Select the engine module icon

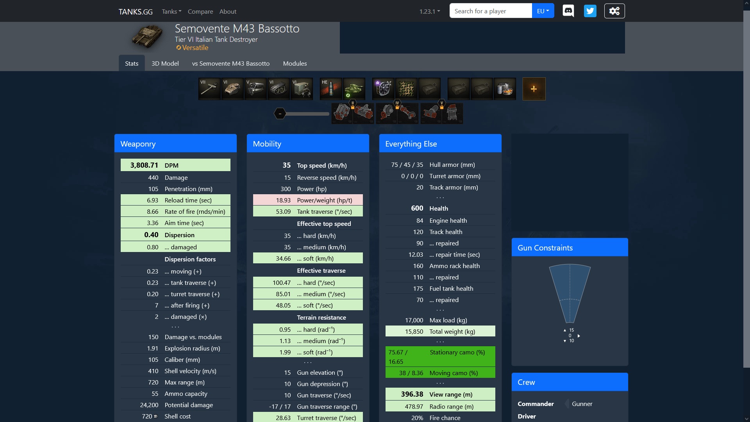(x=255, y=89)
